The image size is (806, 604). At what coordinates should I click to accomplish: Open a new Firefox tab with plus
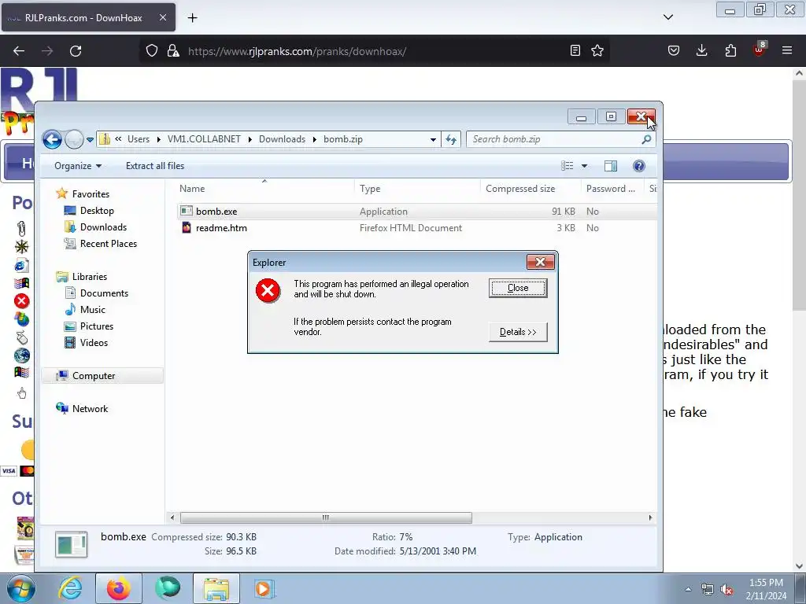tap(192, 18)
